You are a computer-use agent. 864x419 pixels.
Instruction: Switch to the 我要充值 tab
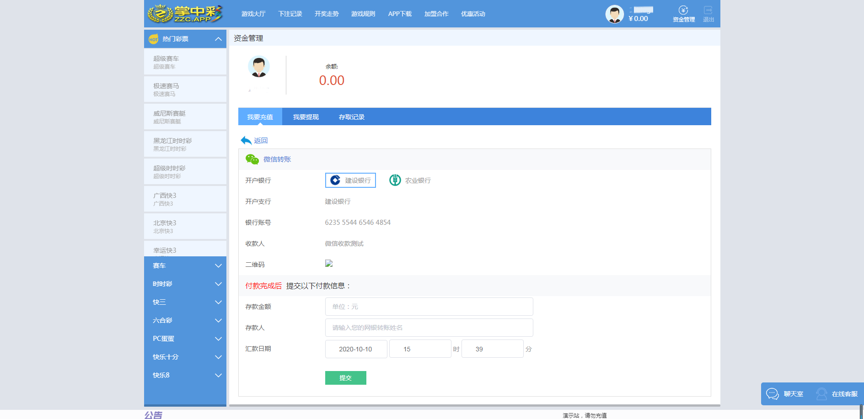pos(260,117)
